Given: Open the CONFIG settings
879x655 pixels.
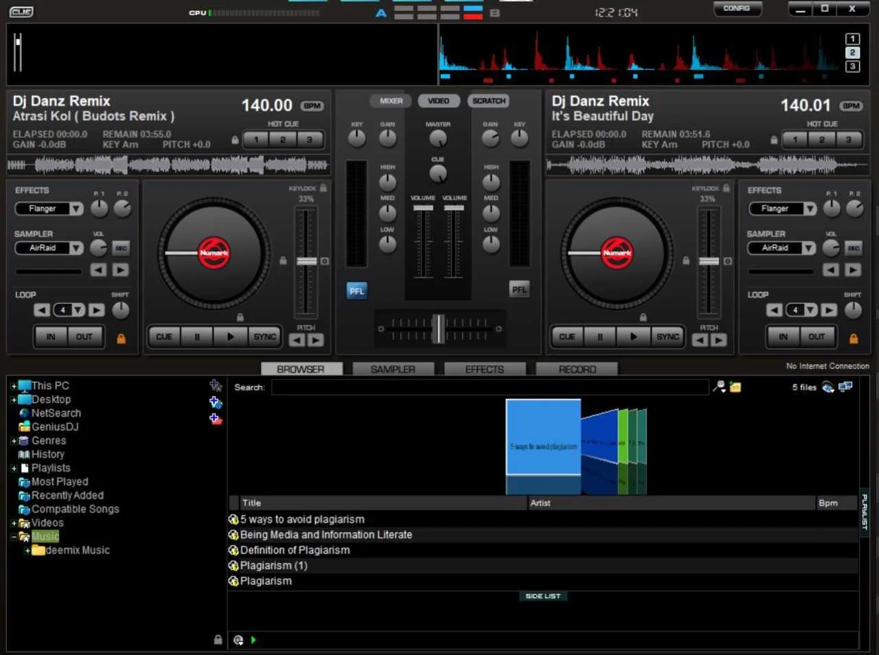Looking at the screenshot, I should click(737, 9).
